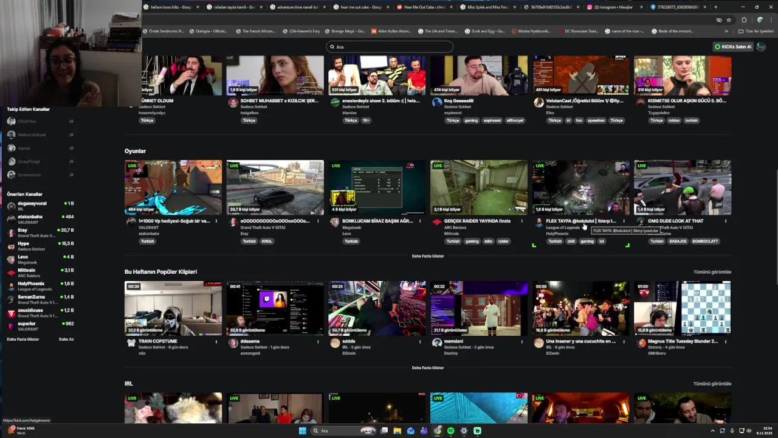
Task: Open Windows Start button on taskbar
Action: (x=302, y=431)
